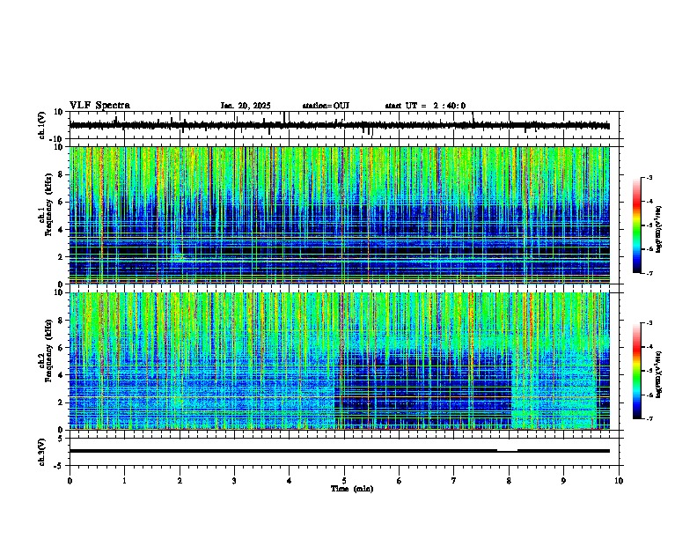Click the 'start UT = 2:40:0' label
This screenshot has height=539, width=697.
[425, 106]
